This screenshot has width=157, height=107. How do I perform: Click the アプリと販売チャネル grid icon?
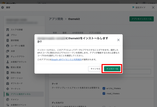tap(8, 94)
